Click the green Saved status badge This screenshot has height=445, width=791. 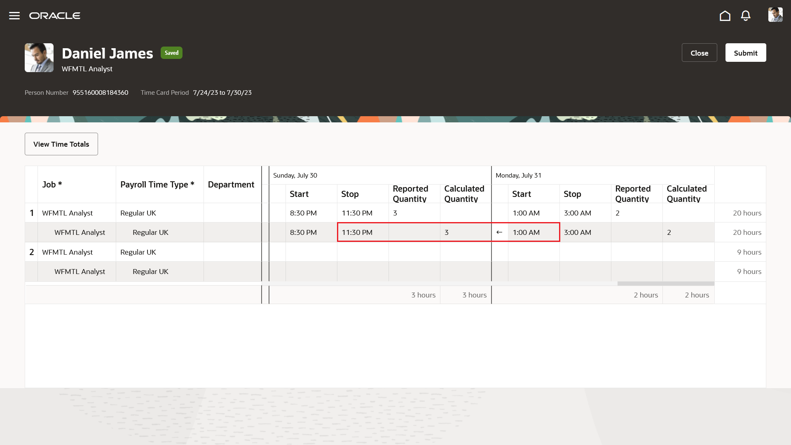(171, 53)
